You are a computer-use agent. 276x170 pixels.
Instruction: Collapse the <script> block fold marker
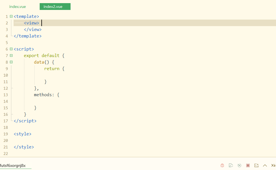pyautogui.click(x=11, y=49)
